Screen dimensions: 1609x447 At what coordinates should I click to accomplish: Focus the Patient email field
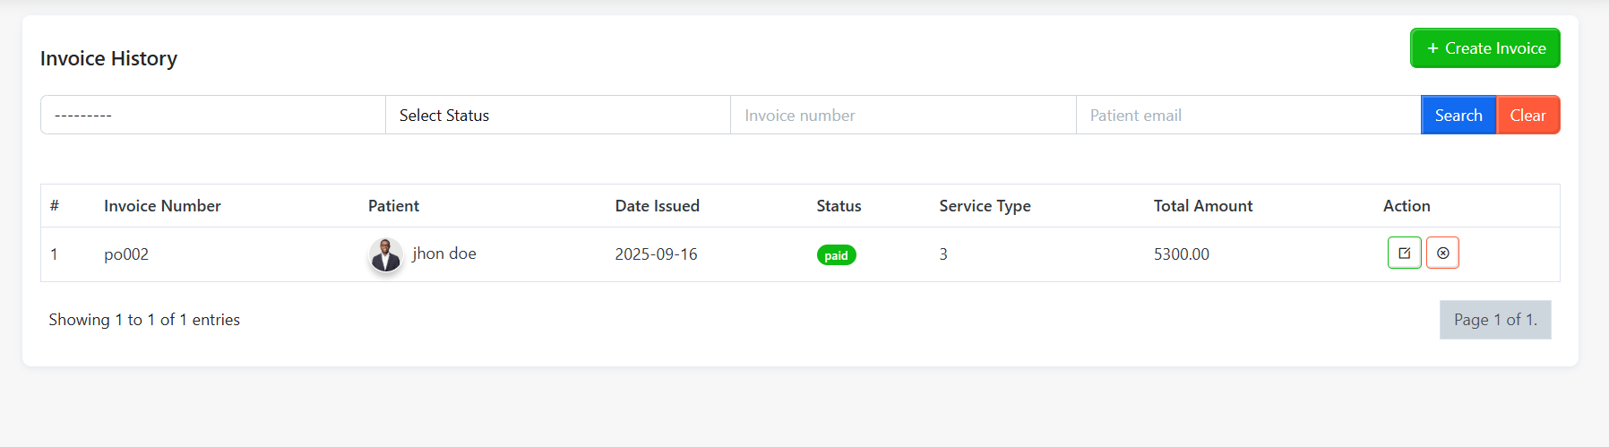(1247, 116)
